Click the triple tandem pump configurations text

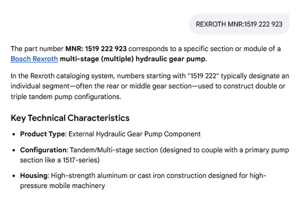tap(66, 97)
